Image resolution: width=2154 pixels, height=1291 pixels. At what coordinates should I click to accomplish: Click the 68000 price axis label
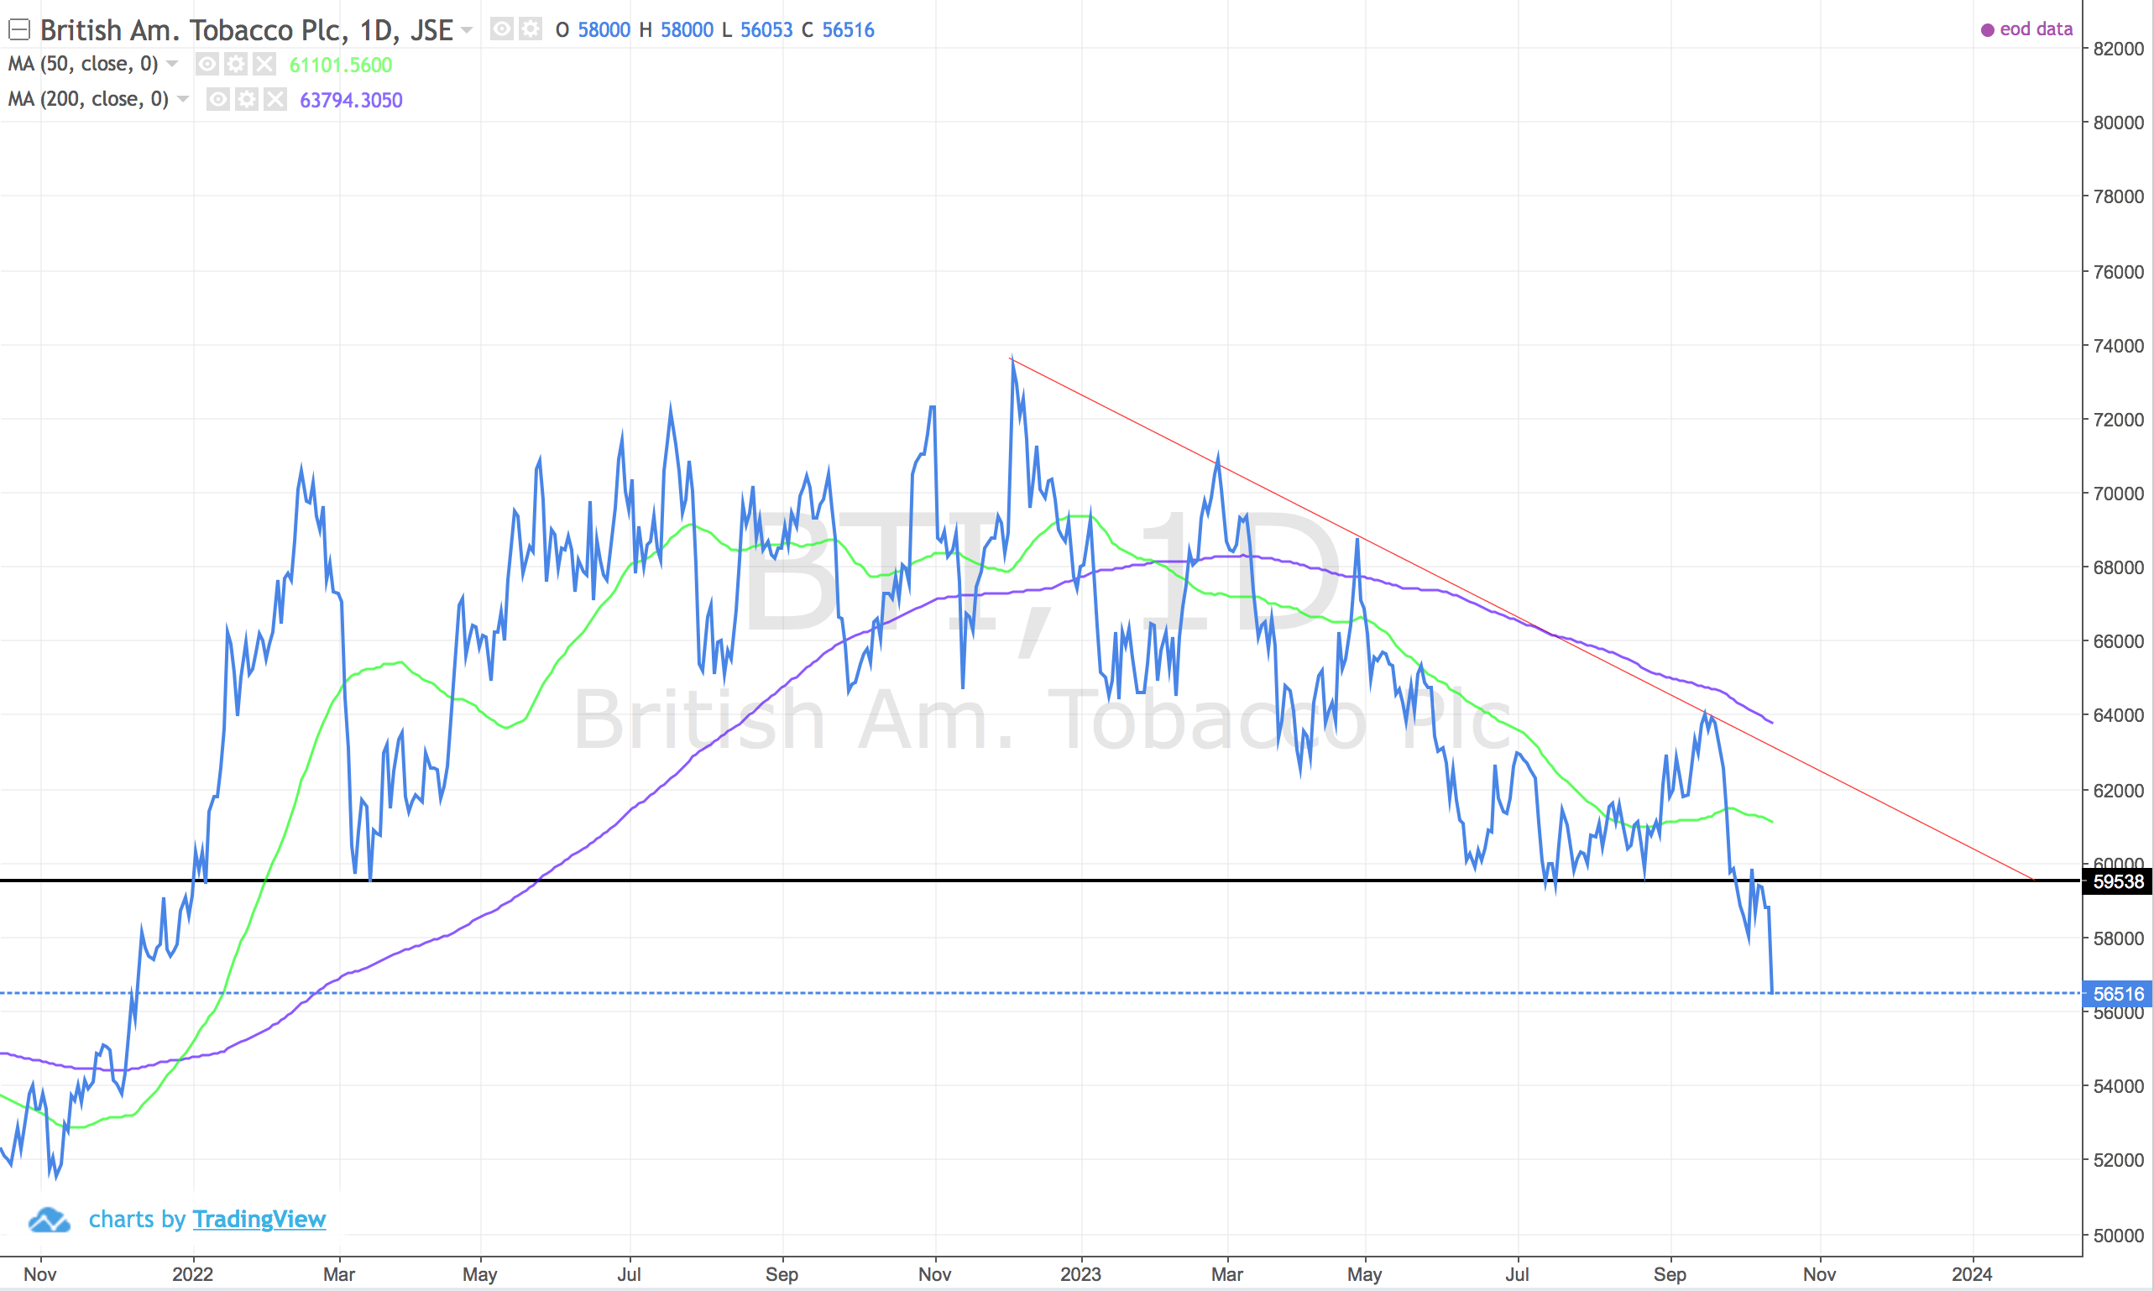click(2117, 567)
